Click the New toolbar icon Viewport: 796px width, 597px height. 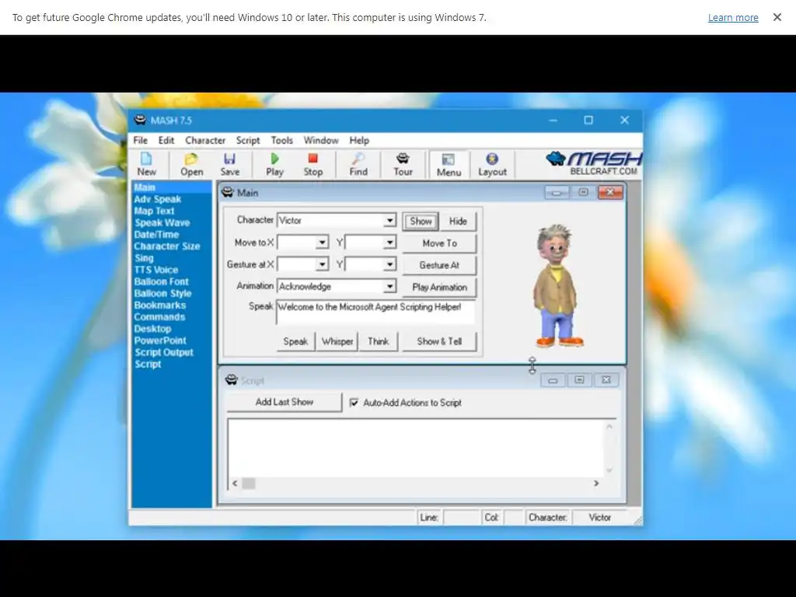(x=146, y=165)
